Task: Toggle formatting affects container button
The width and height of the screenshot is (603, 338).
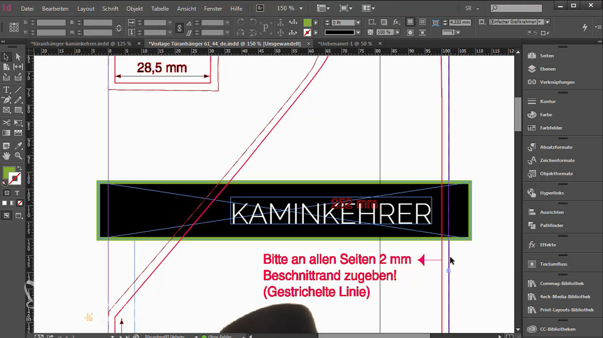Action: (6, 193)
